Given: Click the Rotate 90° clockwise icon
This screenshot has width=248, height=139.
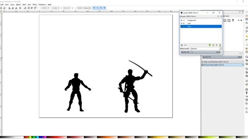Looking at the screenshot, I should coord(13,8).
